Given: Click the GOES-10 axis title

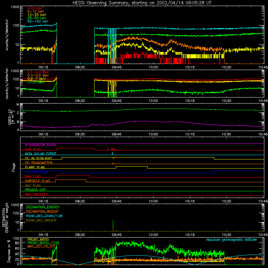Looking at the screenshot, I should coord(11,117).
